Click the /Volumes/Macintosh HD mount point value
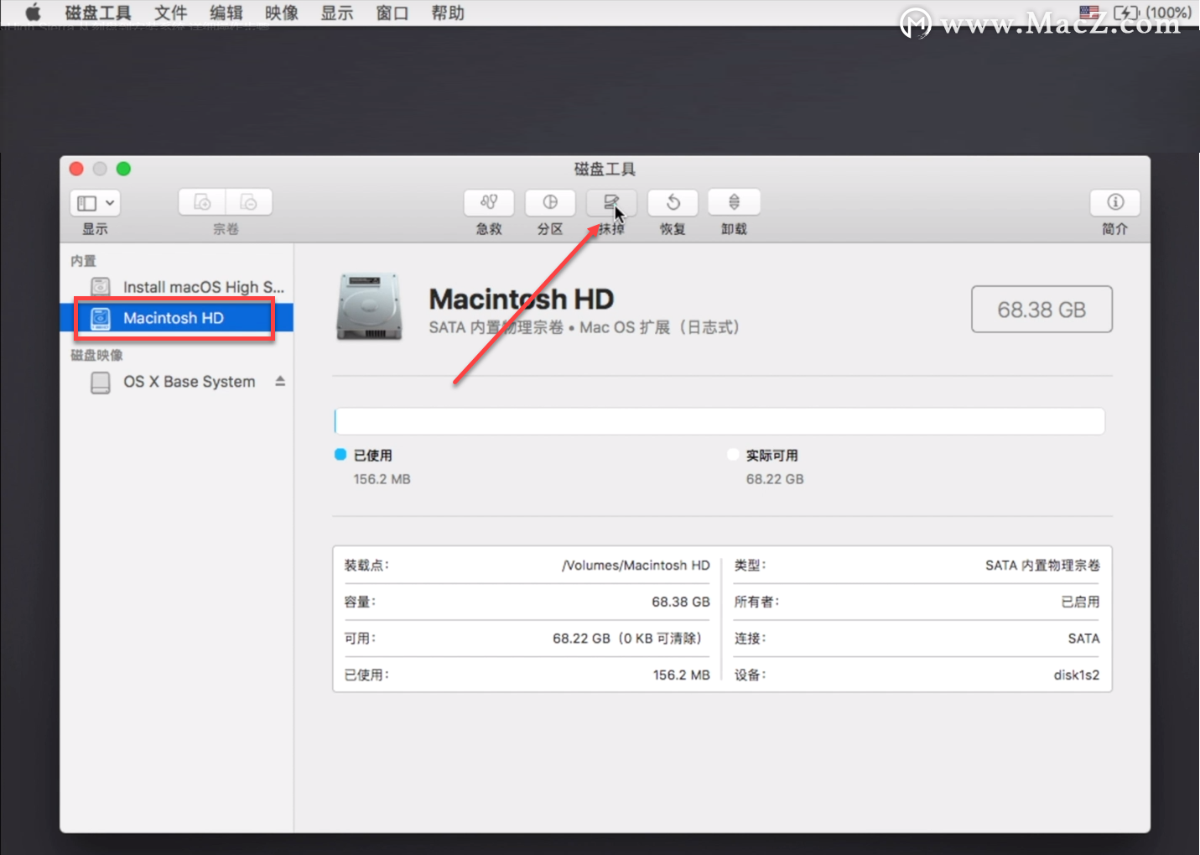This screenshot has height=855, width=1200. (636, 566)
